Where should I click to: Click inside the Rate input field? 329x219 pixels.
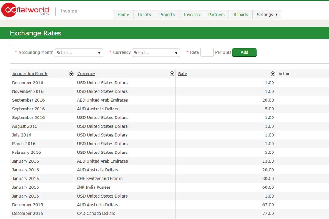[x=207, y=52]
